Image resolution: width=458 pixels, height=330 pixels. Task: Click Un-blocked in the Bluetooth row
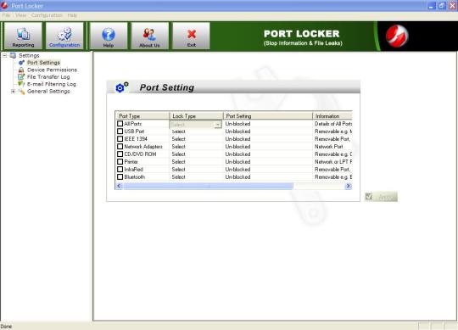pos(237,177)
